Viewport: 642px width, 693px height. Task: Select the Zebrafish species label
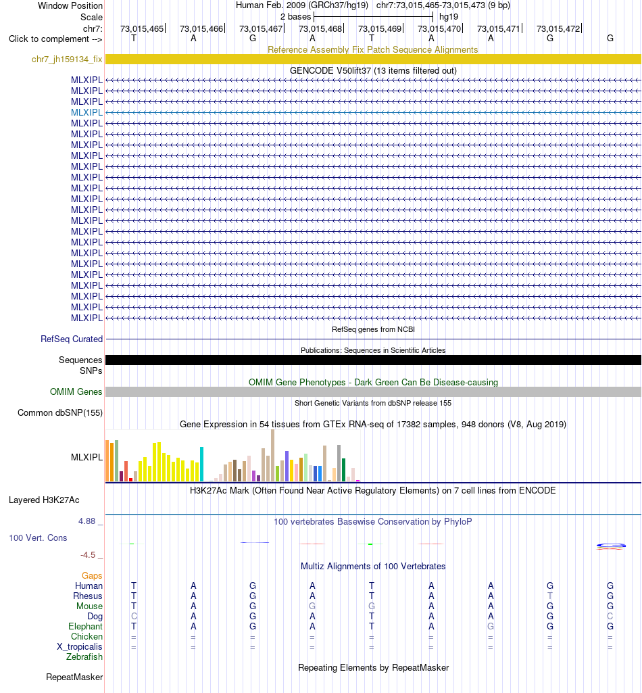pos(84,657)
